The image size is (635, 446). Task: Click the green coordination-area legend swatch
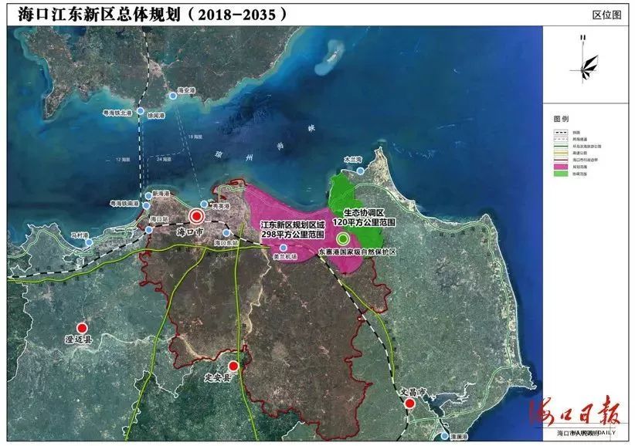tap(559, 174)
